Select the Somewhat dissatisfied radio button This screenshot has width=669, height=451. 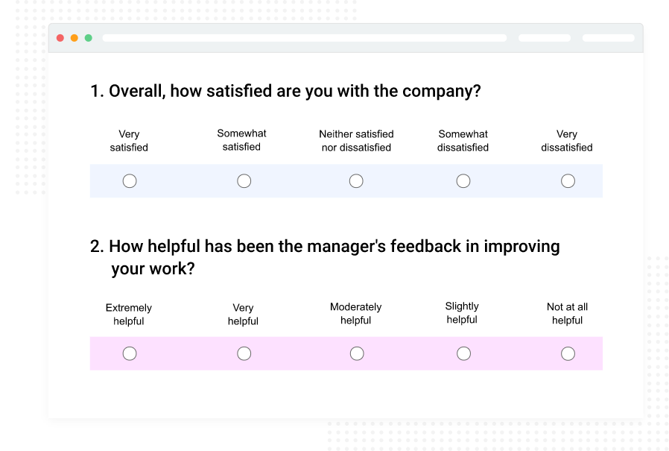point(463,180)
